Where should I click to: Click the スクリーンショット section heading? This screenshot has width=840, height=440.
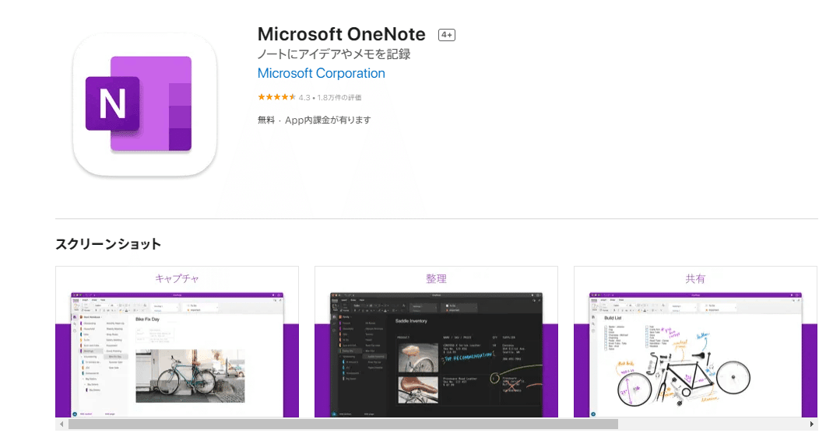pos(108,244)
